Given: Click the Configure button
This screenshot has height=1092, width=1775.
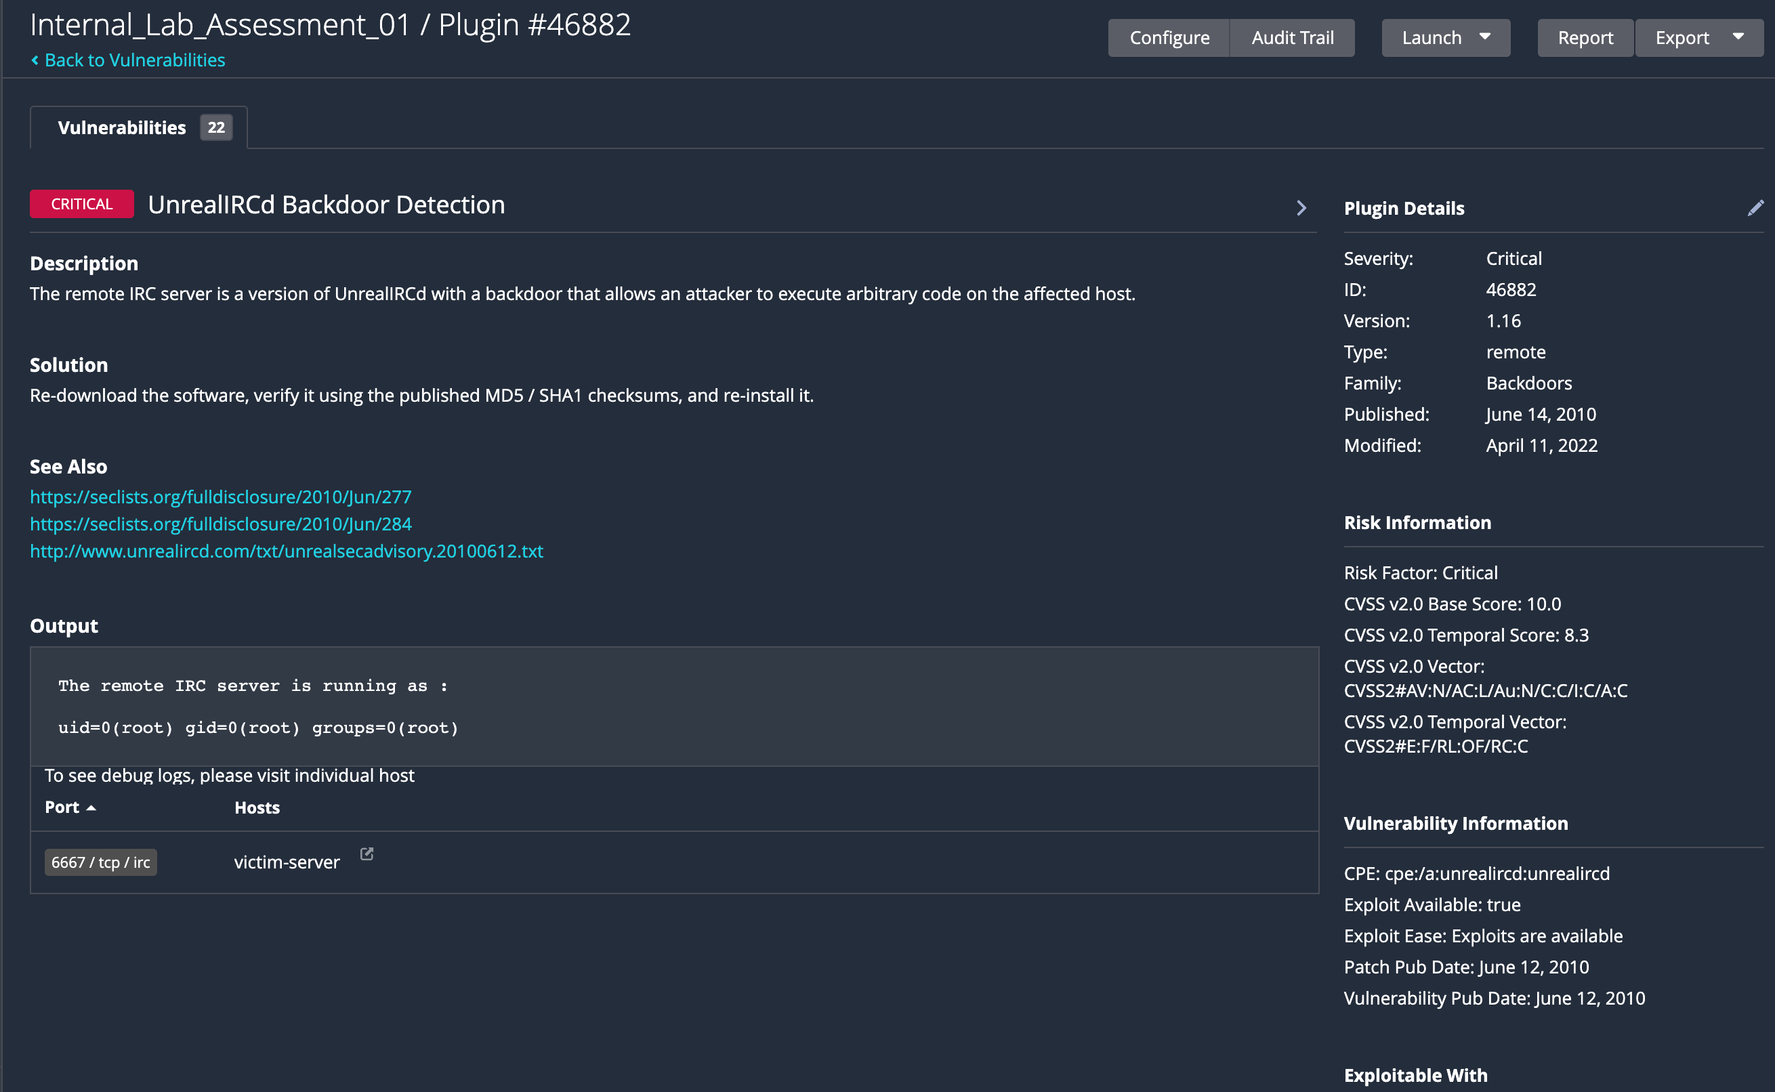Looking at the screenshot, I should tap(1169, 37).
